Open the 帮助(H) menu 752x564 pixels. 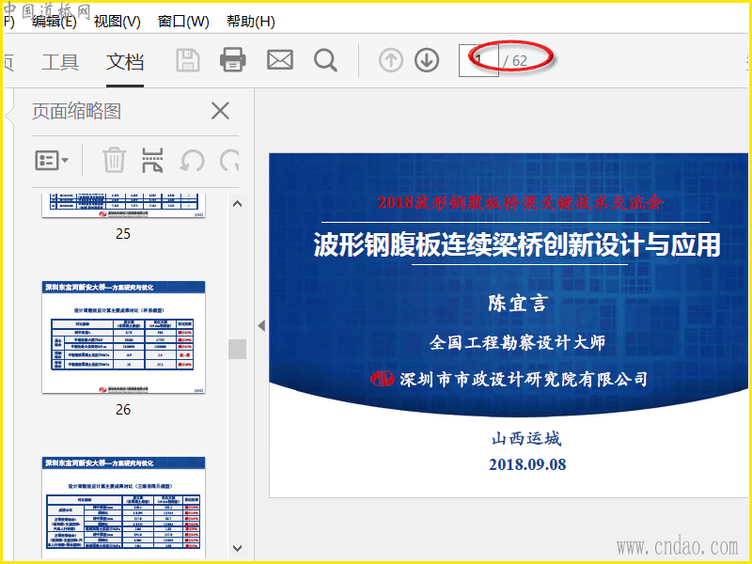point(251,22)
